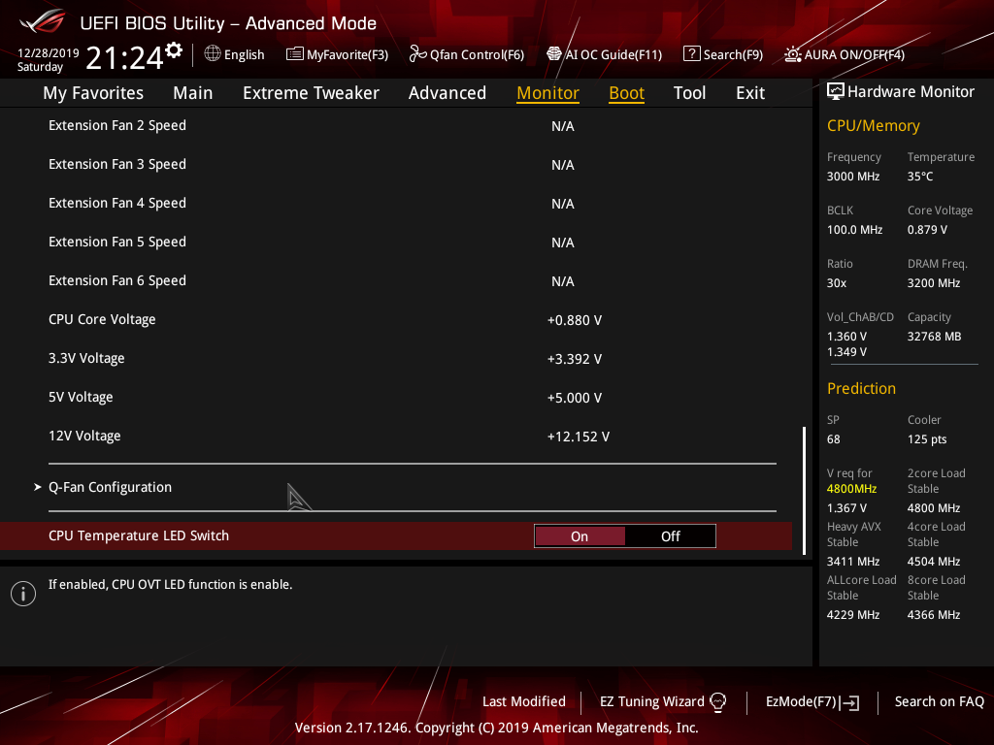Click the CPU/Memory heading

click(873, 125)
